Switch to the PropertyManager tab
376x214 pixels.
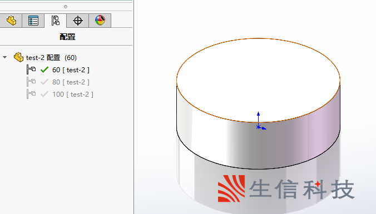tap(33, 21)
